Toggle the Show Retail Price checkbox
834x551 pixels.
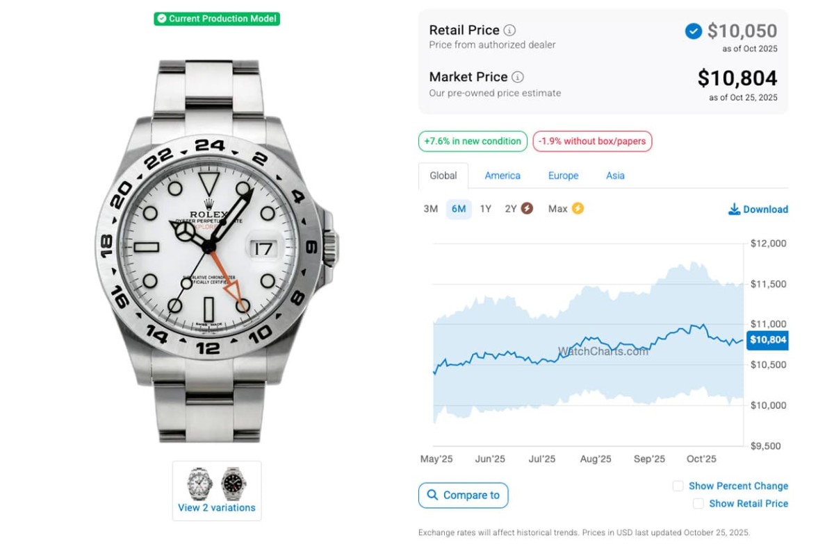(x=698, y=503)
